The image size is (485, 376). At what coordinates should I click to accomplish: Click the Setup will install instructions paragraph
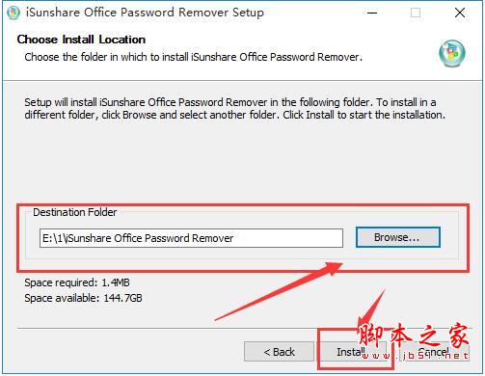tap(235, 109)
